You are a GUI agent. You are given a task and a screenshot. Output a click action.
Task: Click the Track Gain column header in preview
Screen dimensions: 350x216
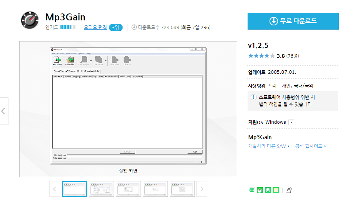pos(87,76)
